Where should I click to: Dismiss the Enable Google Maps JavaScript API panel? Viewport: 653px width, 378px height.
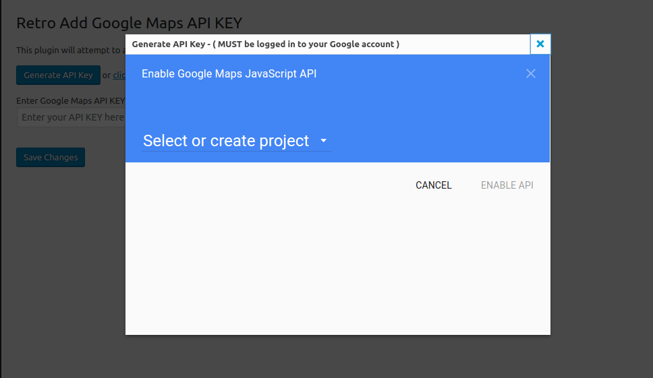530,73
